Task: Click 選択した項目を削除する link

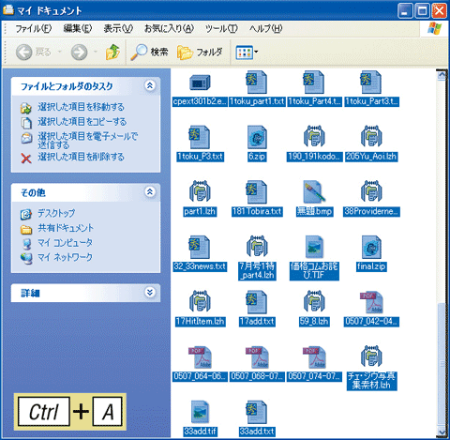Action: (x=81, y=157)
